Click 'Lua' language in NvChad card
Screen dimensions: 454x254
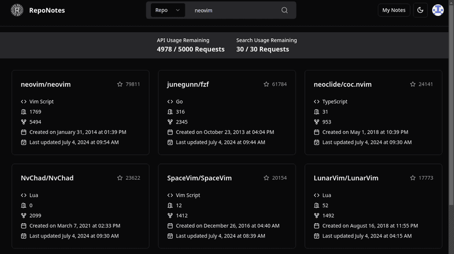(34, 195)
